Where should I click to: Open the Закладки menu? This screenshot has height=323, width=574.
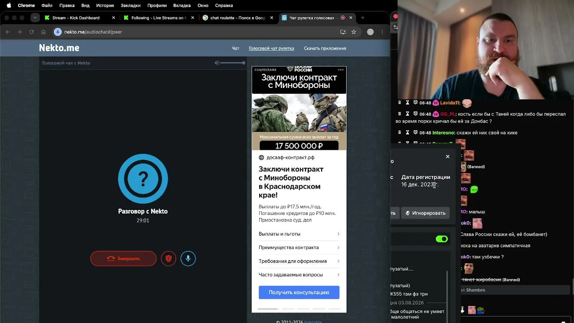pos(130,5)
